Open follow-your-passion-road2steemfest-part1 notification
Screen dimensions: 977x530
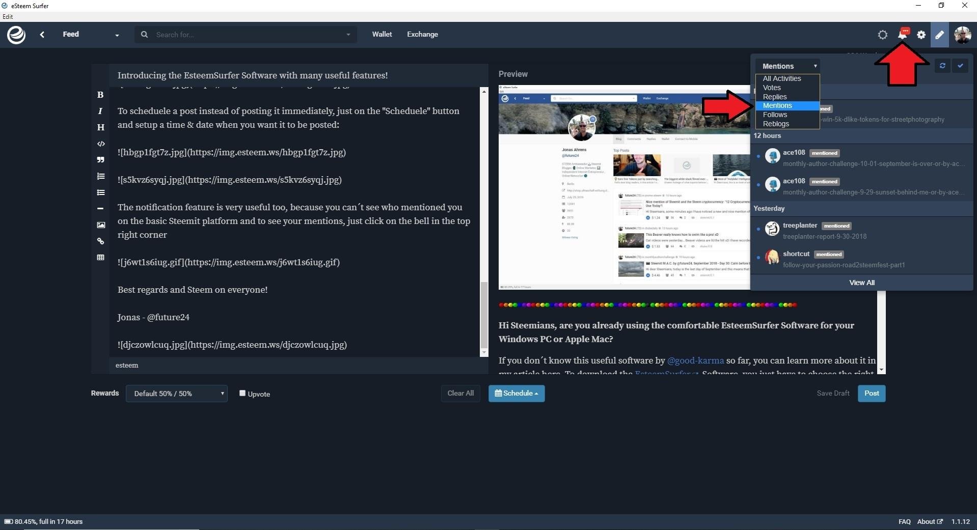point(844,265)
